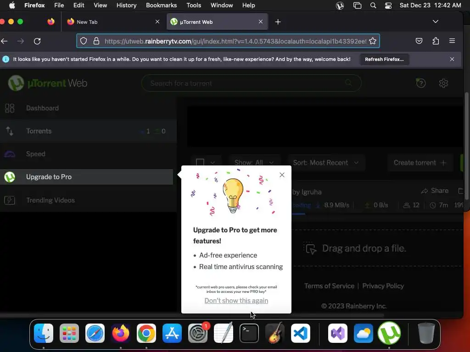Launch Terminal from the Dock

click(249, 333)
